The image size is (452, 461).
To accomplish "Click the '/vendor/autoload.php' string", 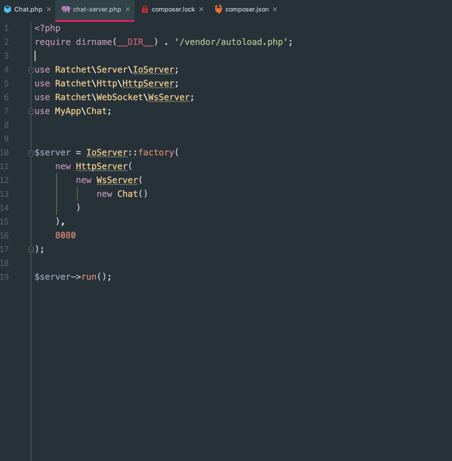I will [231, 42].
